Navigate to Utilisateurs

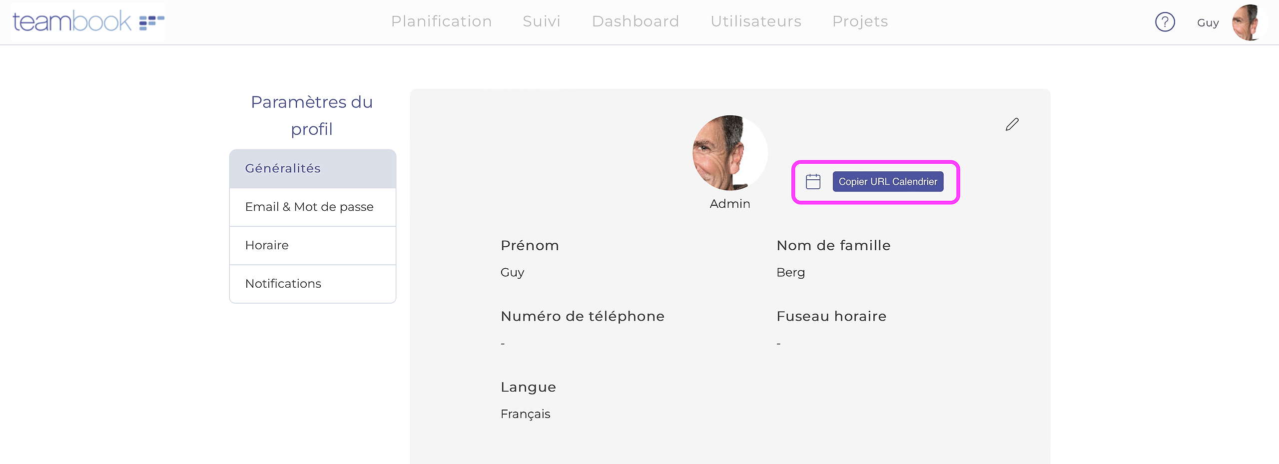coord(755,21)
